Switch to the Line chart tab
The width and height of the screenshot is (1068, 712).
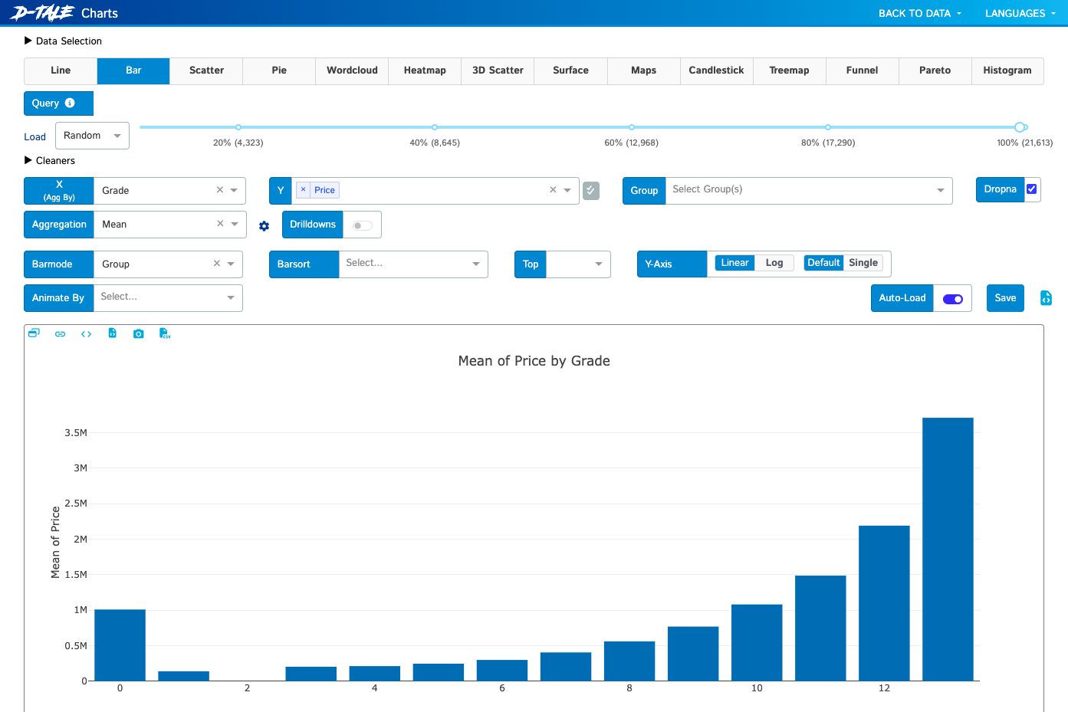coord(61,71)
